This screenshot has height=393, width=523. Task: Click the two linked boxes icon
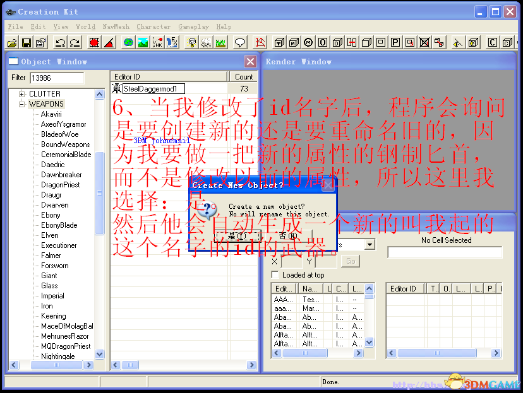pos(439,43)
